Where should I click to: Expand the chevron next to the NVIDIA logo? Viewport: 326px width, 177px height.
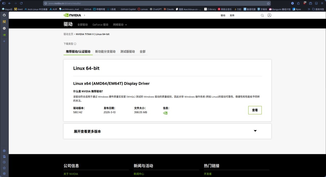click(84, 15)
